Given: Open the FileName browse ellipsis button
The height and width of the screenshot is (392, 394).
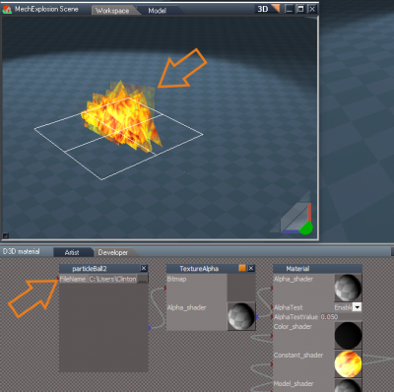Looking at the screenshot, I should click(143, 279).
